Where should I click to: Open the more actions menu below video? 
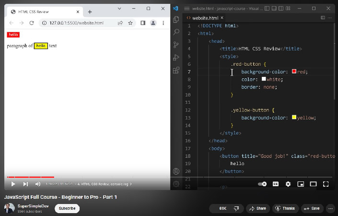pyautogui.click(x=330, y=208)
